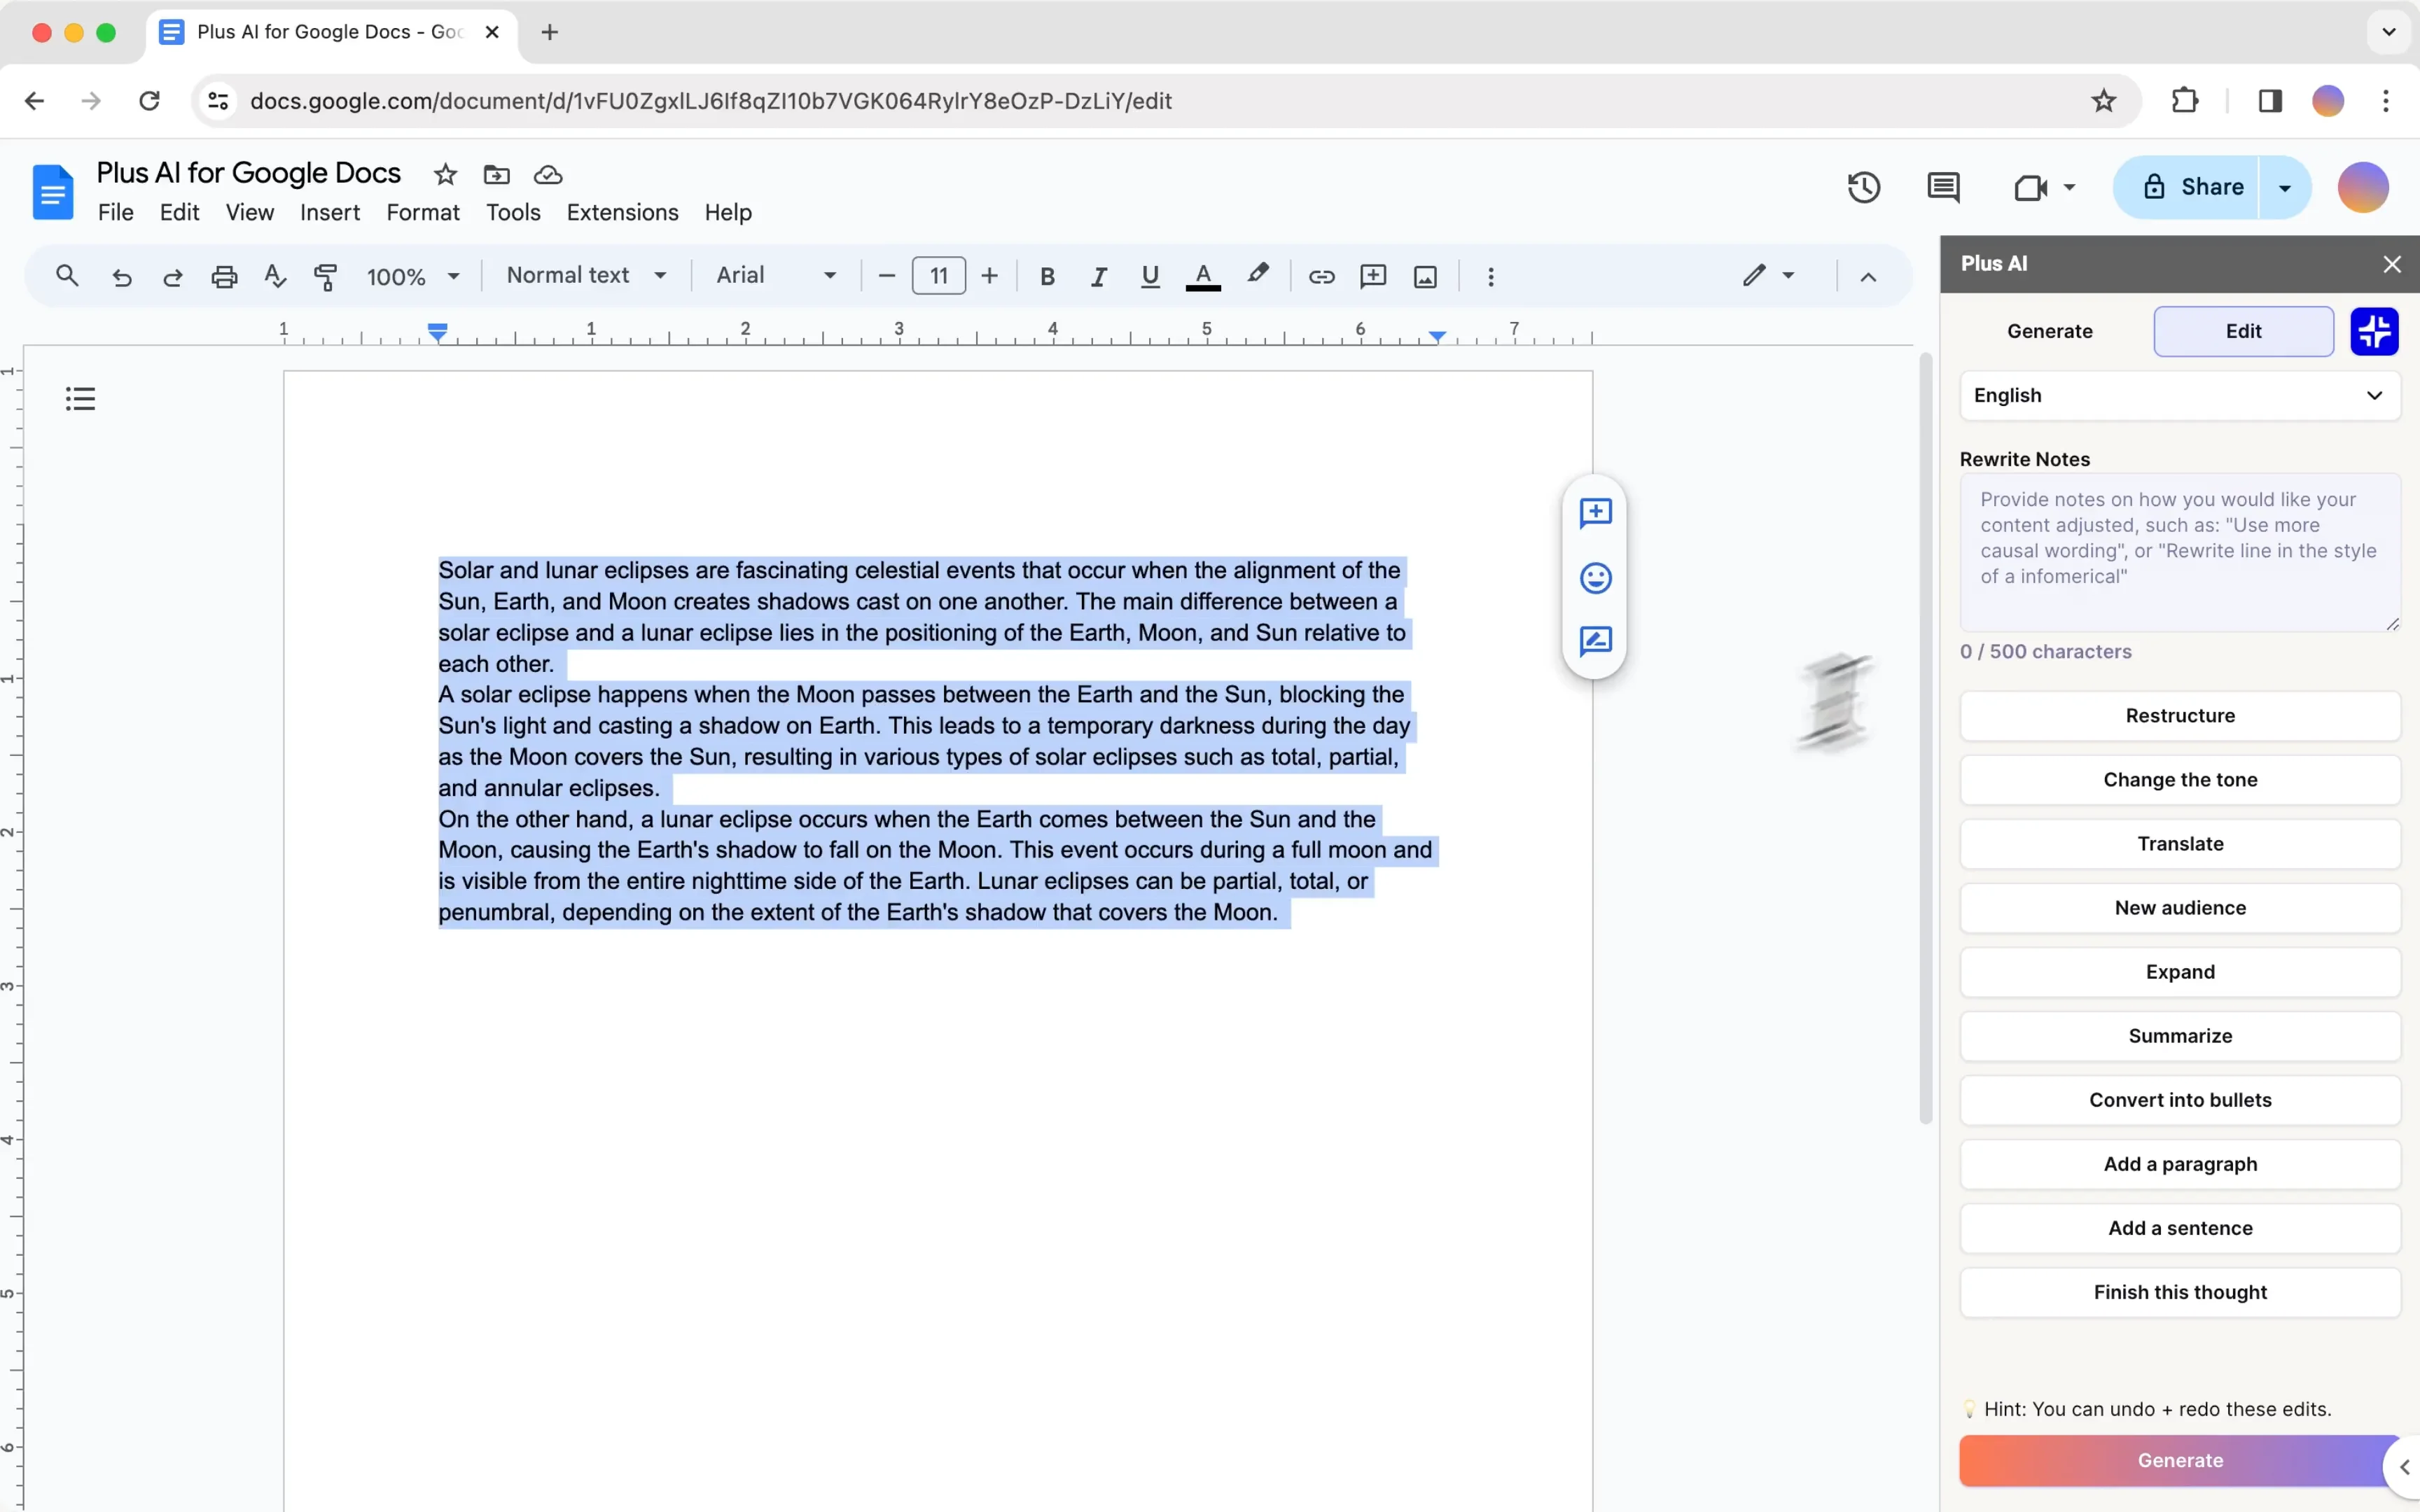Image resolution: width=2420 pixels, height=1512 pixels.
Task: Click the add emoji reaction icon
Action: pyautogui.click(x=1595, y=578)
